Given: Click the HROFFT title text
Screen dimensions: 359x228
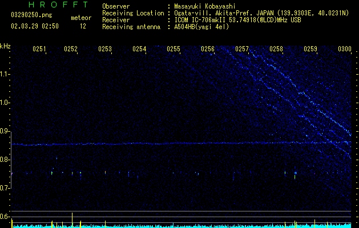Looking at the screenshot, I should pos(59,5).
